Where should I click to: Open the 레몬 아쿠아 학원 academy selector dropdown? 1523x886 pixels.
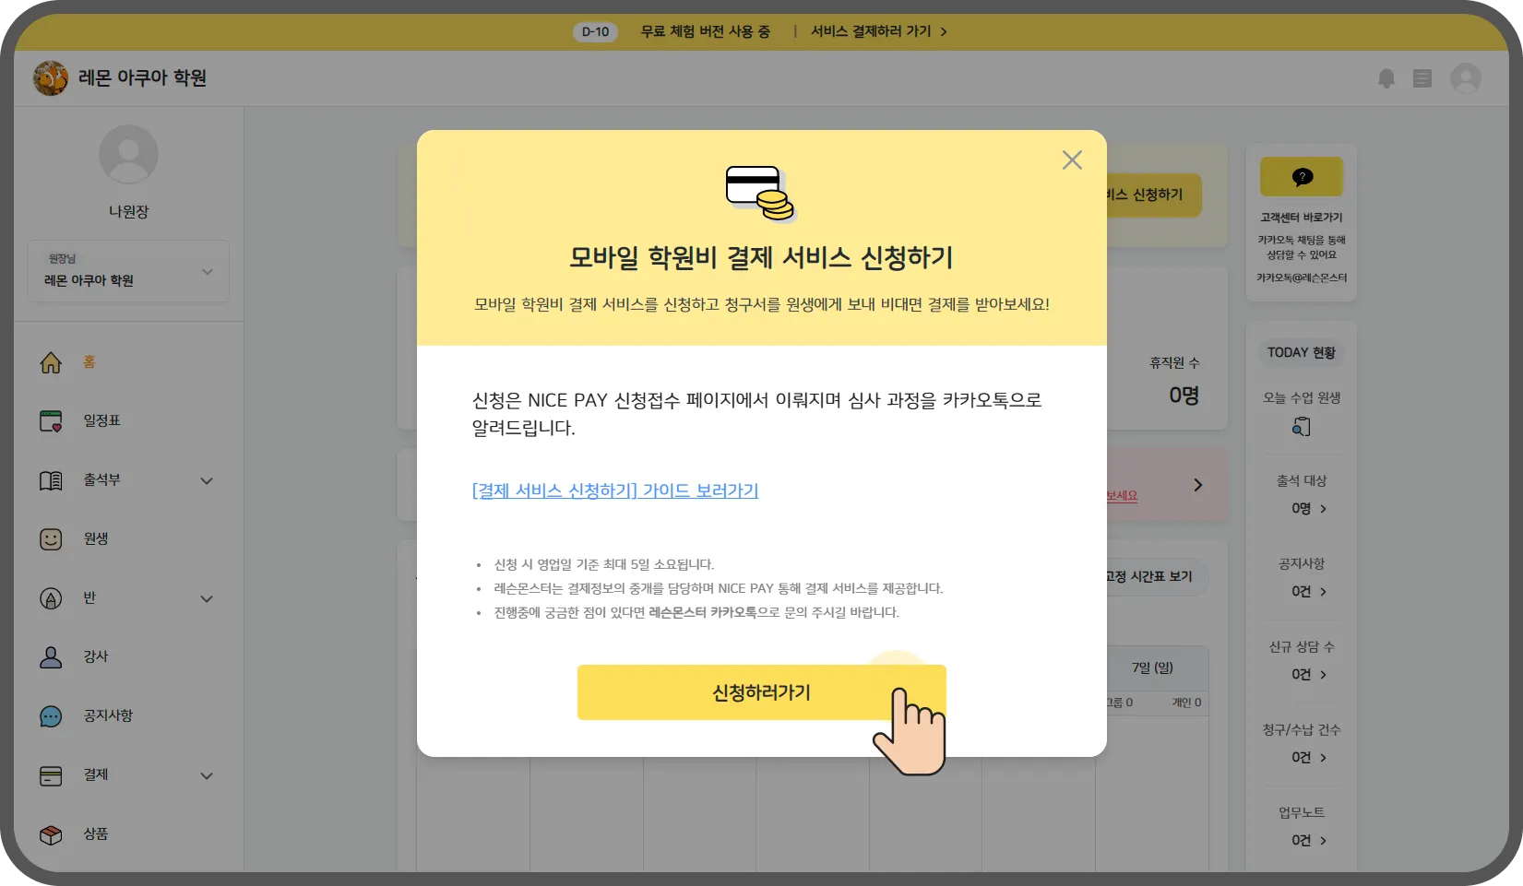click(128, 271)
